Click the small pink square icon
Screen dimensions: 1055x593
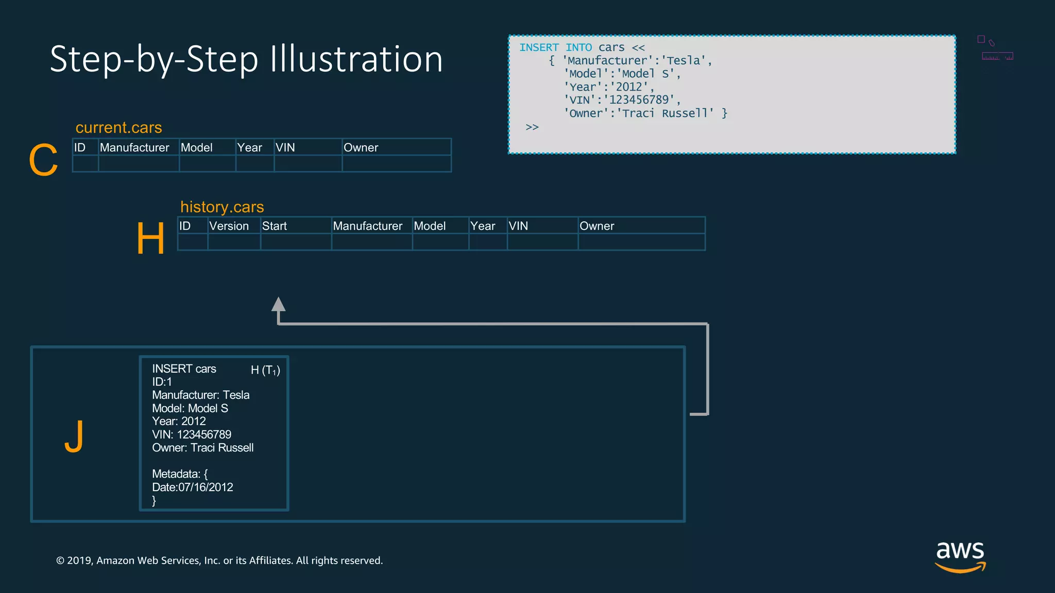981,39
